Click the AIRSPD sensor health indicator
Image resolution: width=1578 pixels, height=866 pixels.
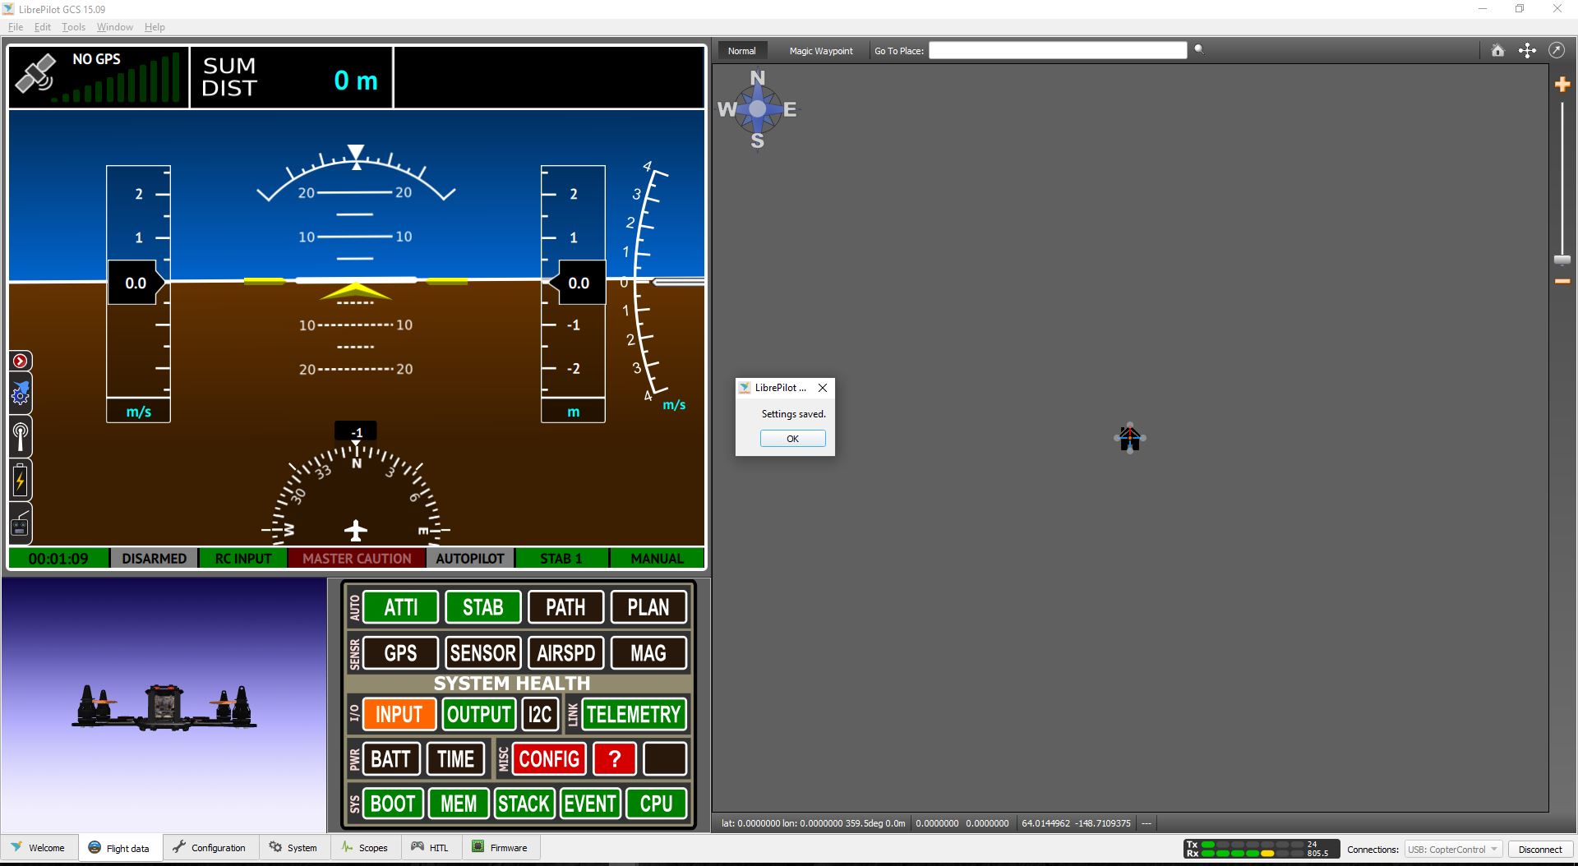click(x=566, y=653)
